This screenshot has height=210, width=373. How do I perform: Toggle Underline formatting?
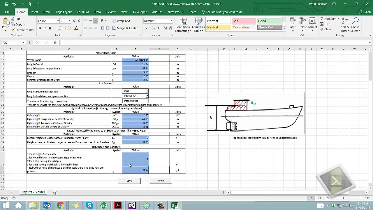coord(50,28)
